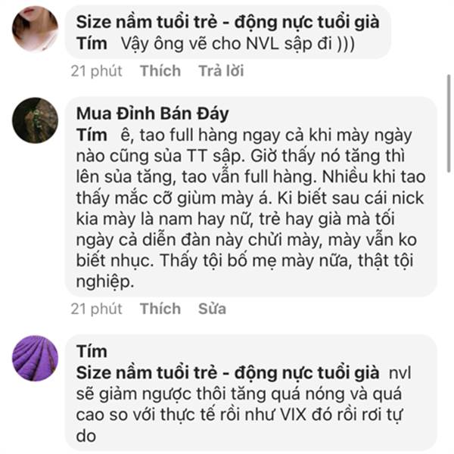The width and height of the screenshot is (454, 454).
Task: Open Mua Đỉnh Bán Đáy avatar
Action: pyautogui.click(x=35, y=120)
